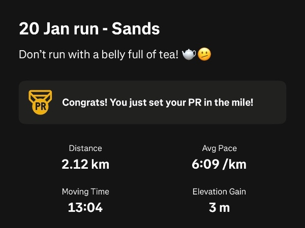Screen dimensions: 305x228
Task: Click the Elevation Gain label
Action: coord(220,192)
